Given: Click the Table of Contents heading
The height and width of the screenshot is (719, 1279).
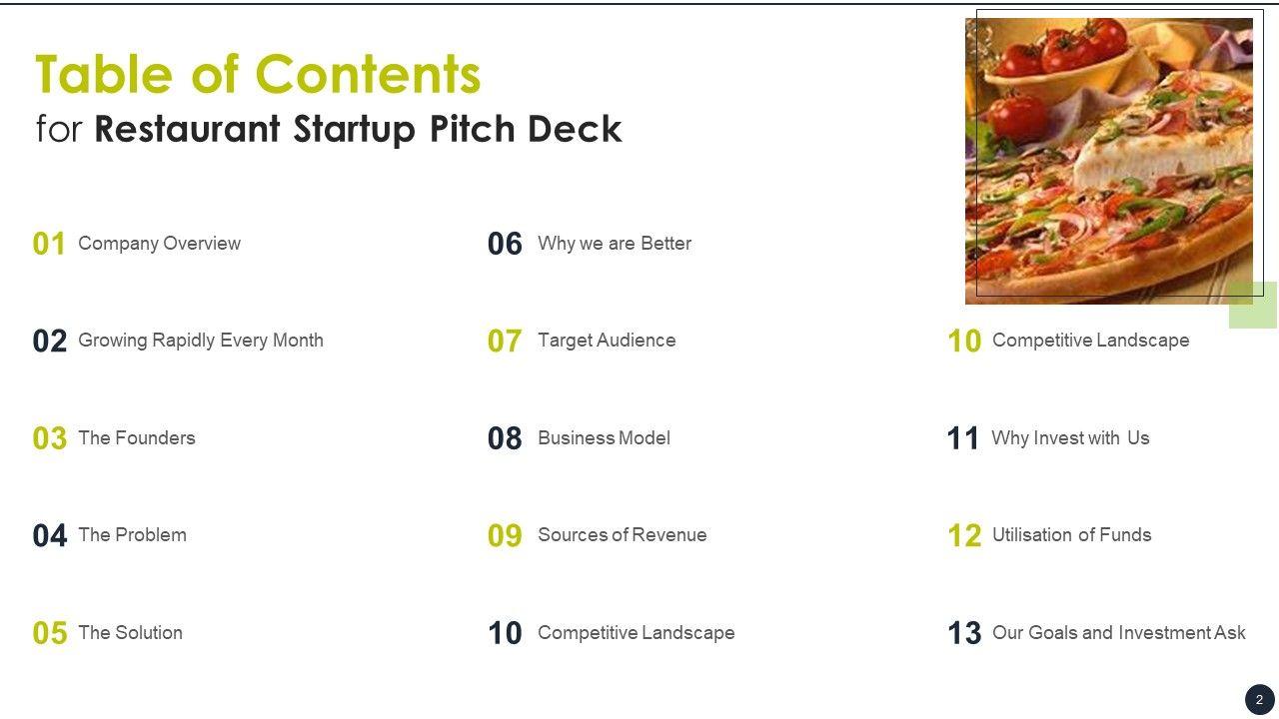Looking at the screenshot, I should point(258,74).
